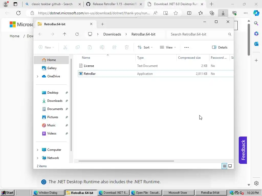Open the New dropdown in Explorer
The height and width of the screenshot is (196, 262).
pyautogui.click(x=46, y=47)
